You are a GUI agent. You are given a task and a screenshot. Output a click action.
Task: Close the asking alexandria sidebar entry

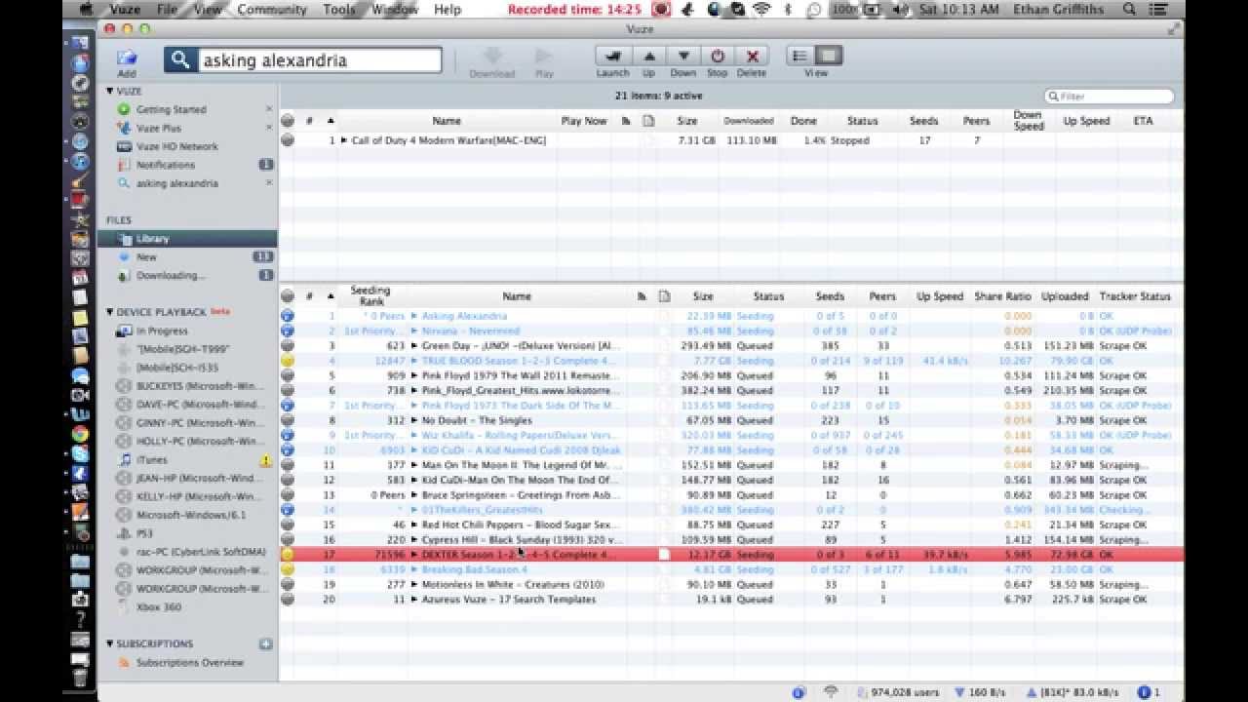(x=269, y=183)
